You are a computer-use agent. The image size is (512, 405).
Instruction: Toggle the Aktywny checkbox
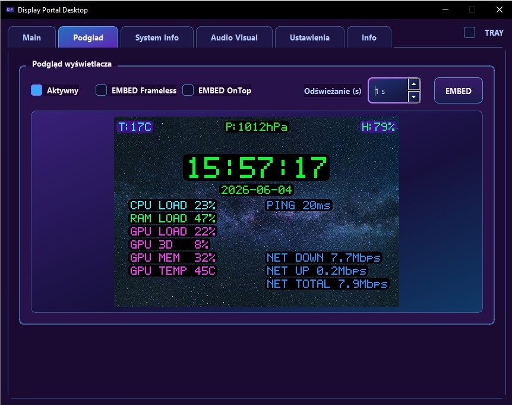tap(37, 90)
